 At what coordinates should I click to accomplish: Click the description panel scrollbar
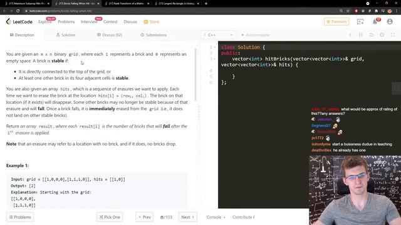pyautogui.click(x=195, y=74)
